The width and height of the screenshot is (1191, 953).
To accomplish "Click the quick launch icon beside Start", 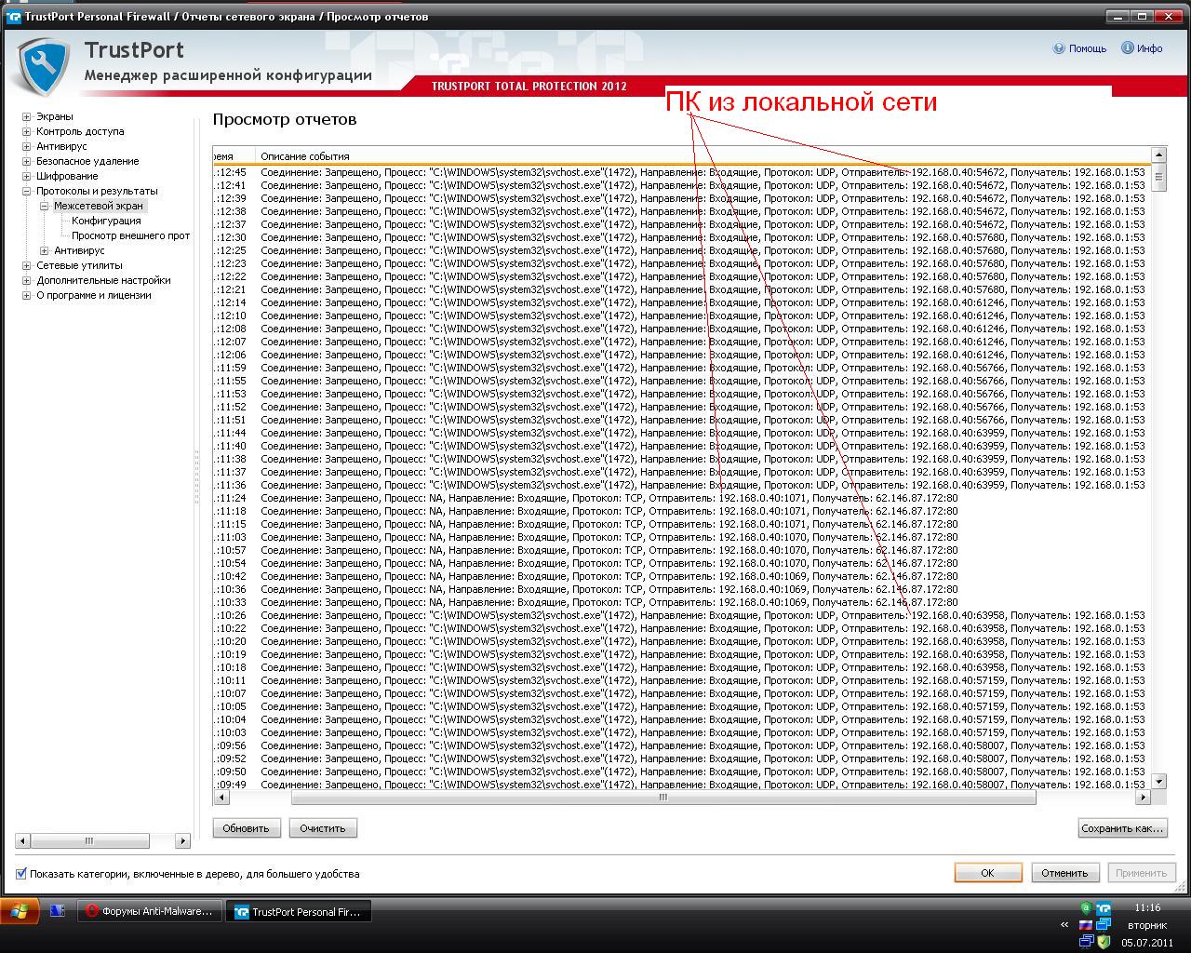I will pos(57,911).
